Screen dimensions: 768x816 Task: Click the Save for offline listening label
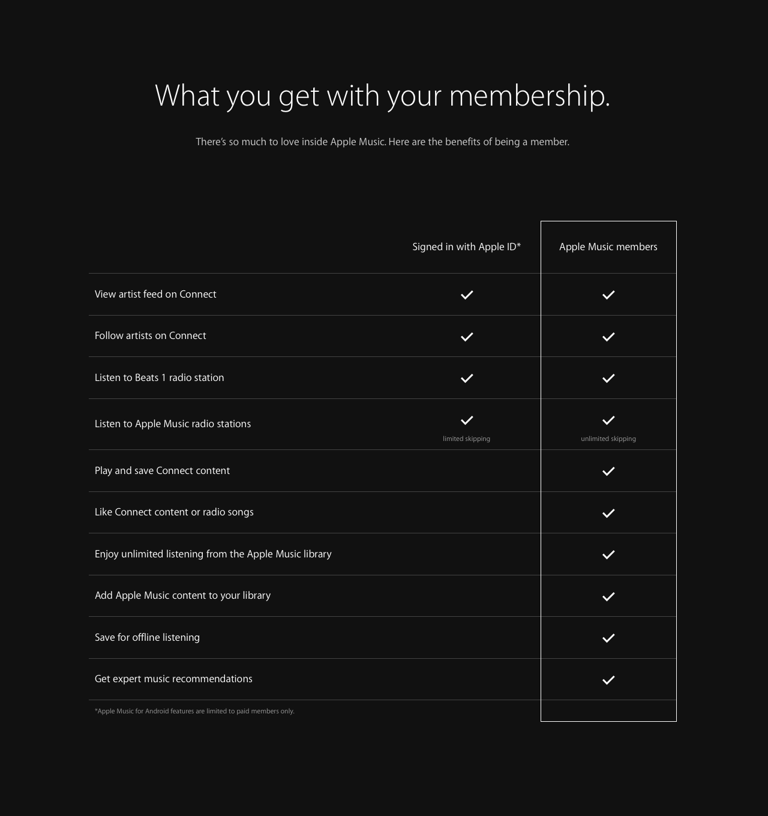coord(147,638)
